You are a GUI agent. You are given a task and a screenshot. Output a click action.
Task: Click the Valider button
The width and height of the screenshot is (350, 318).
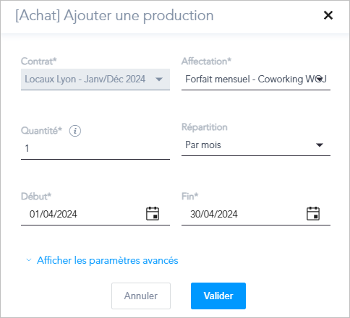click(218, 296)
